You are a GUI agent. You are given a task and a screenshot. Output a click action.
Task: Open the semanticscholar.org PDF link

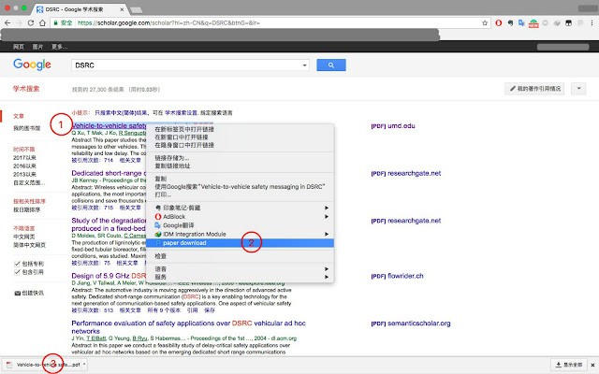click(x=410, y=324)
